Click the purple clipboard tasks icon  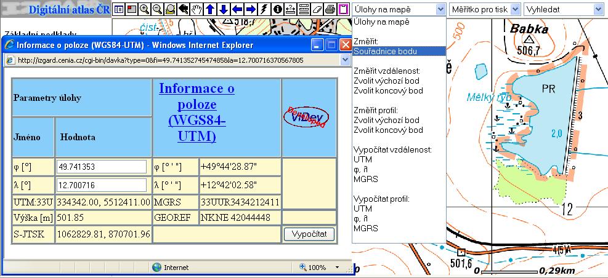point(344,9)
